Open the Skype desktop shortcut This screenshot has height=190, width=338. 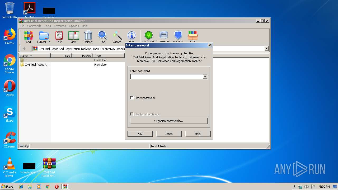10,114
